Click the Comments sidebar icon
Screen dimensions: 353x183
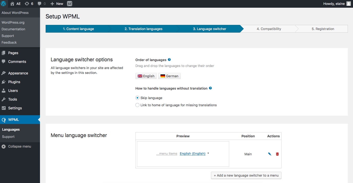click(x=4, y=62)
